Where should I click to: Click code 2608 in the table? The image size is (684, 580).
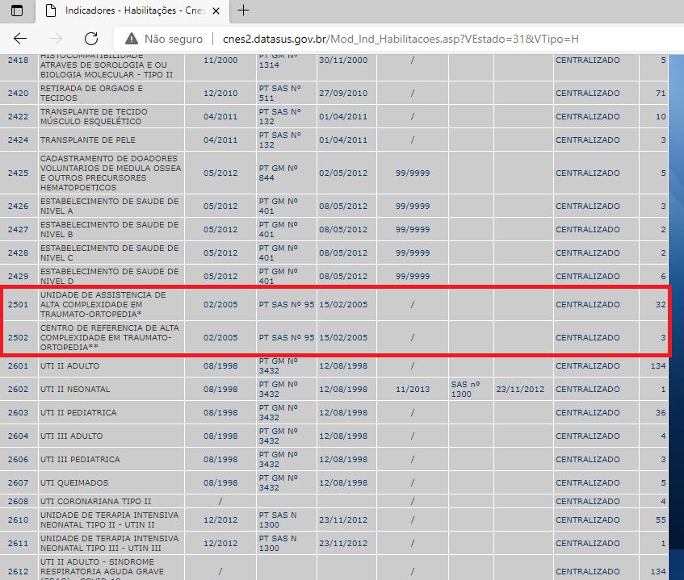pos(18,502)
